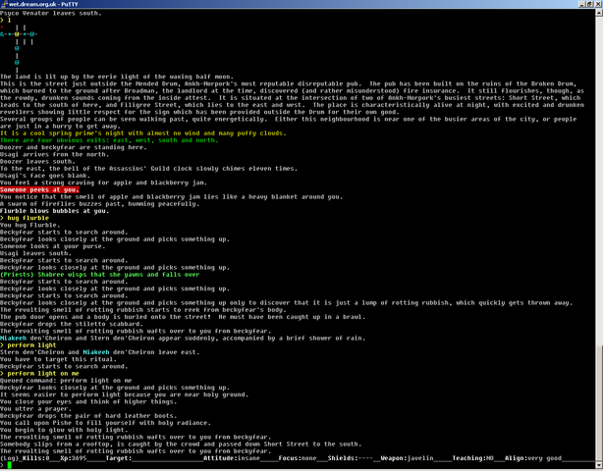Minimize the PuTTY window

(x=581, y=4)
